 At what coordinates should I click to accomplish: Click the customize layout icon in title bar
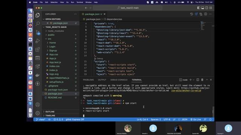211,8
